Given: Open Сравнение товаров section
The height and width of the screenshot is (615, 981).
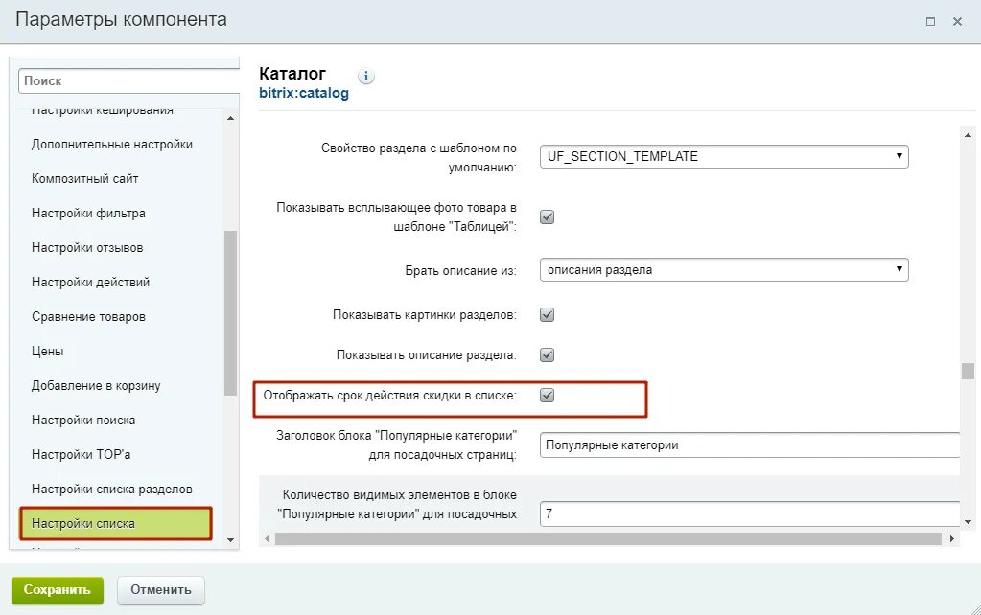Looking at the screenshot, I should (x=88, y=317).
